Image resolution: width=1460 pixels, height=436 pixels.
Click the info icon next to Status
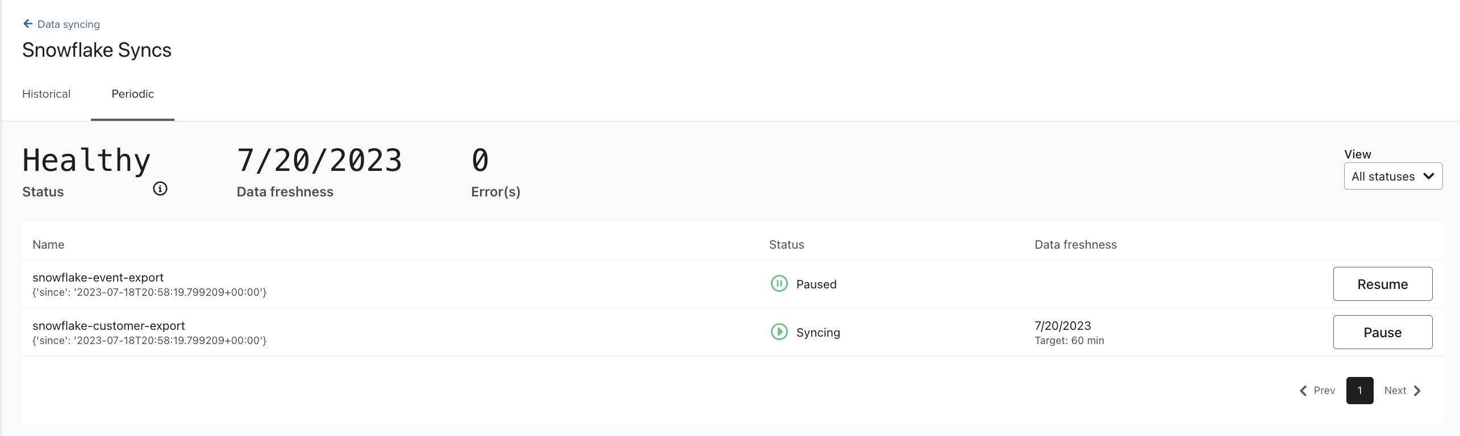pos(160,188)
